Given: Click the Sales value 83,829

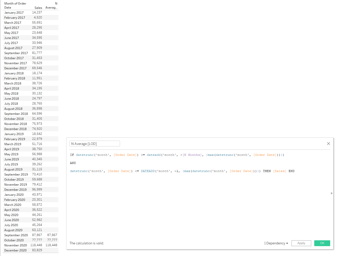Looking at the screenshot, I should click(x=37, y=250).
